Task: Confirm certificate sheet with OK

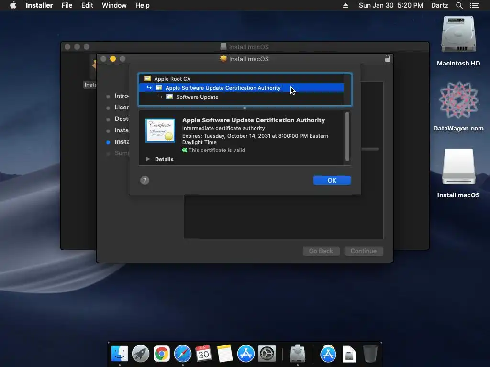Action: (332, 180)
